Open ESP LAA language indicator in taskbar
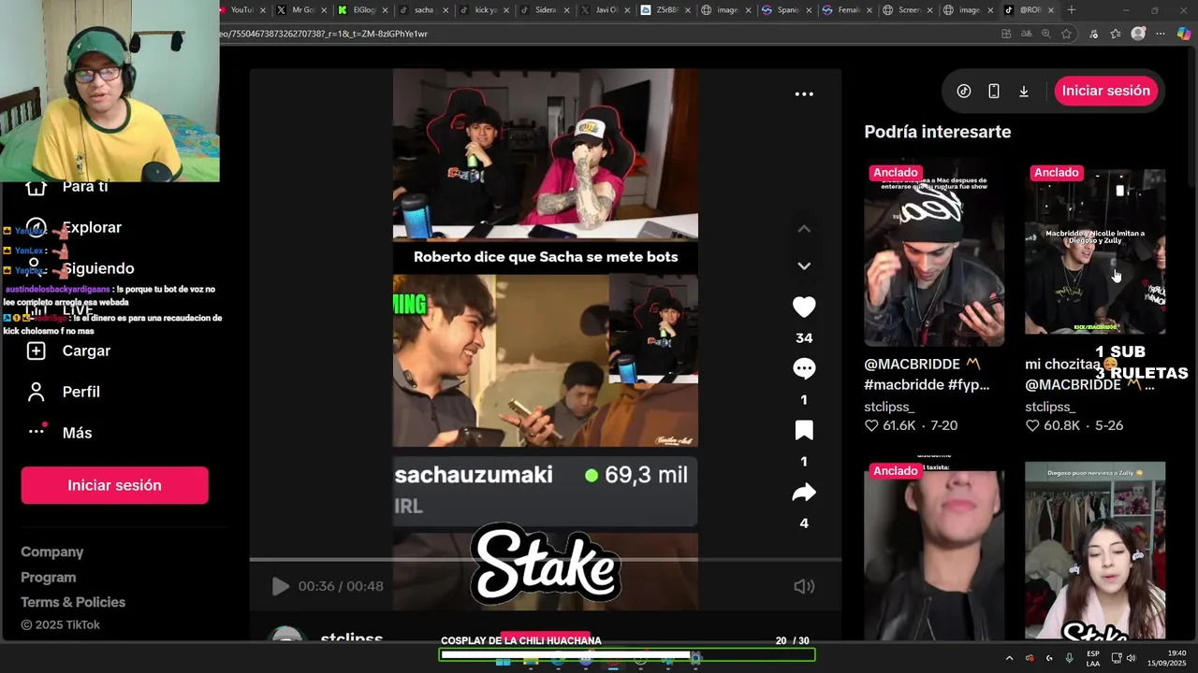 pos(1093,658)
